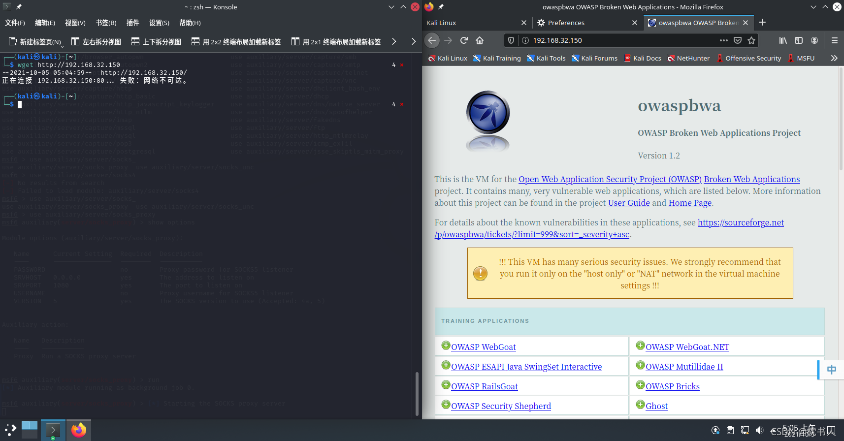Open the project Home Page link
The height and width of the screenshot is (441, 844).
pos(690,203)
